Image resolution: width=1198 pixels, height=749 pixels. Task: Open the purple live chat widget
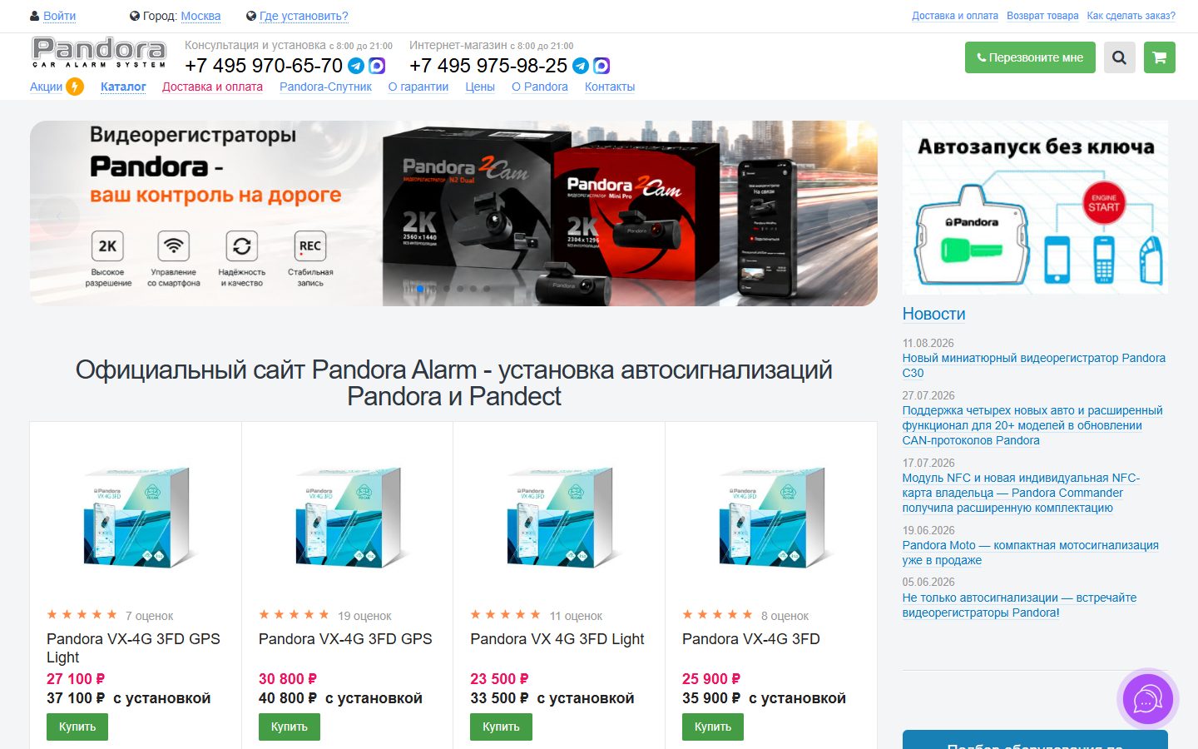point(1148,699)
